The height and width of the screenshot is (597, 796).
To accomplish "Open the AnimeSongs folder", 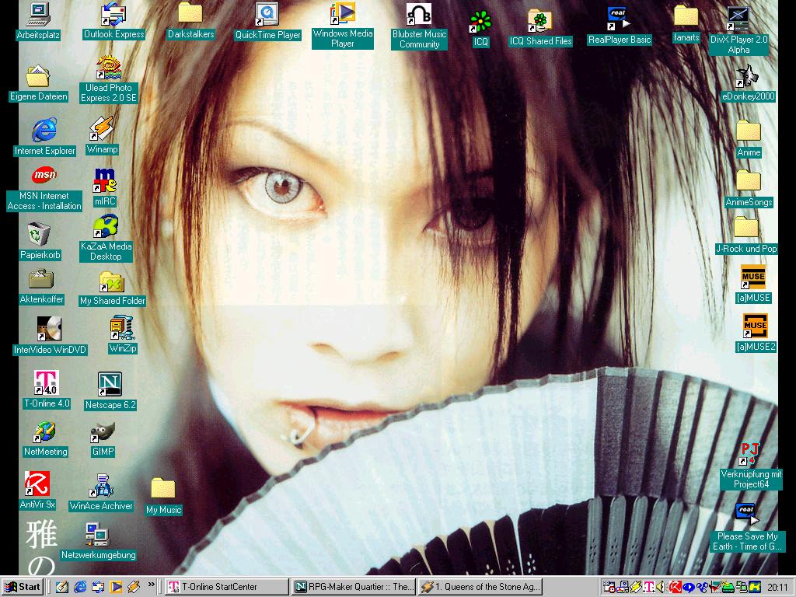I will tap(749, 189).
